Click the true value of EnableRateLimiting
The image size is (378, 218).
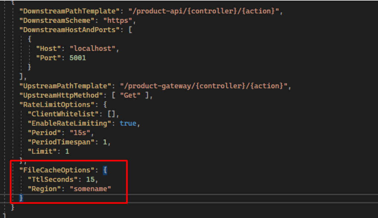coord(128,123)
